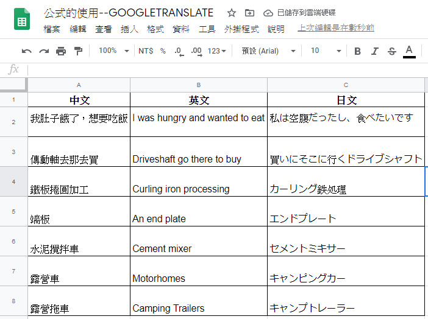Select the paint format tool
This screenshot has height=319, width=428.
click(x=78, y=51)
